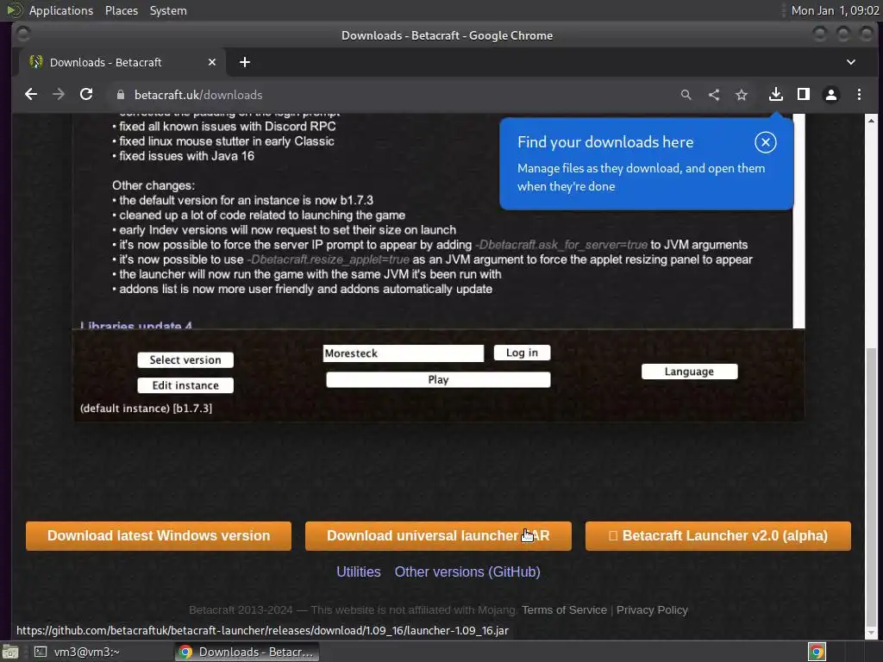The image size is (883, 662).
Task: Click the padlock site info icon
Action: [121, 95]
